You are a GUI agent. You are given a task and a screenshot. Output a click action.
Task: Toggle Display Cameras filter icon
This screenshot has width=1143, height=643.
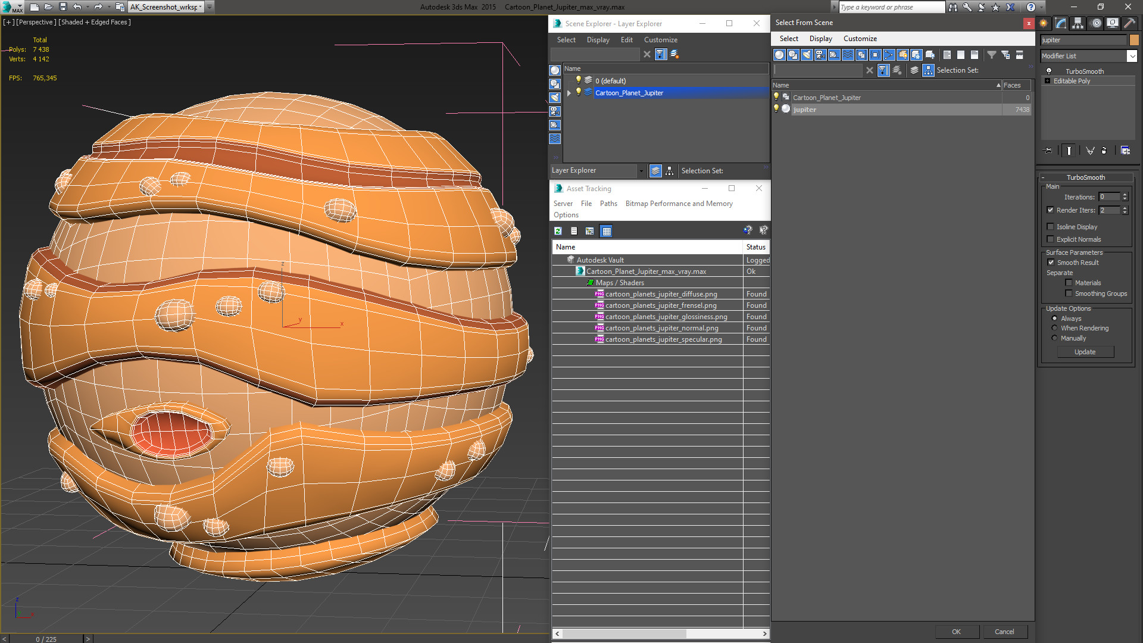click(x=820, y=55)
